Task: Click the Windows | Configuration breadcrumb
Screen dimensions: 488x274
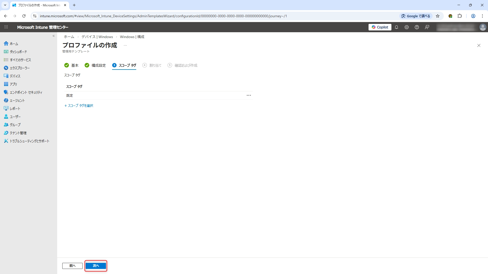Action: tap(132, 37)
